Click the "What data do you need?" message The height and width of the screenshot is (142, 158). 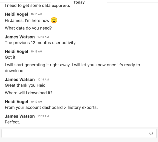[28, 28]
